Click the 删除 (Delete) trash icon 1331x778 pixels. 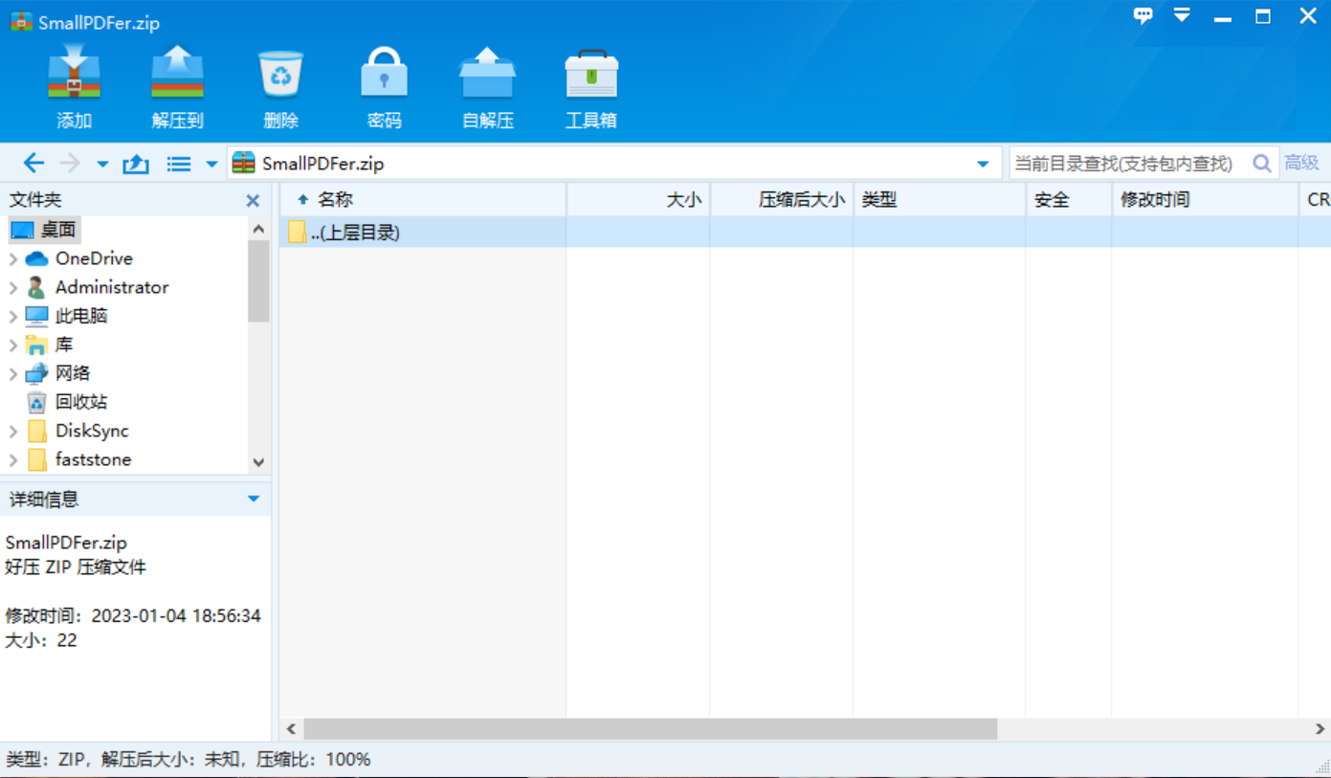[280, 75]
